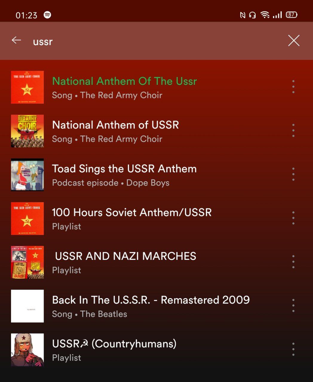313x382 pixels.
Task: Open three-dot menu for USSR Countryhumans playlist
Action: [293, 349]
